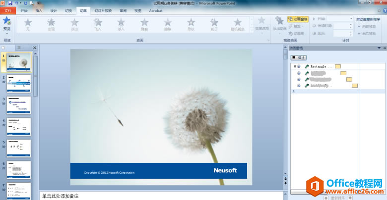This screenshot has height=200, width=387.
Task: Close the slide thumbnail pane with X
Action: click(35, 48)
